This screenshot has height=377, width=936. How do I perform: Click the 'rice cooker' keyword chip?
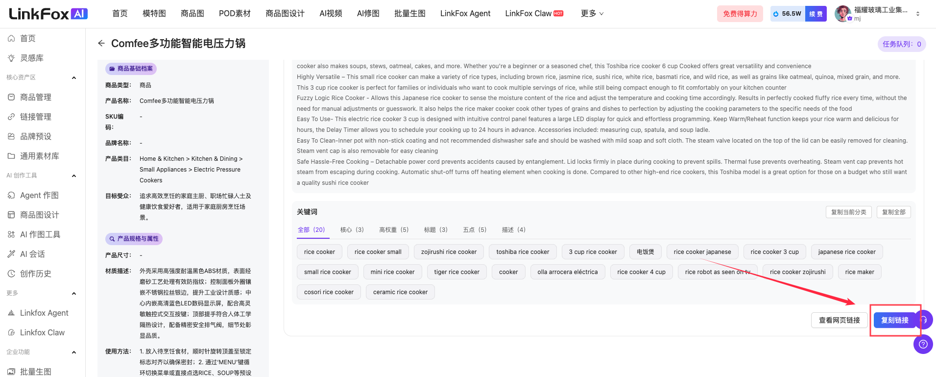(x=319, y=252)
